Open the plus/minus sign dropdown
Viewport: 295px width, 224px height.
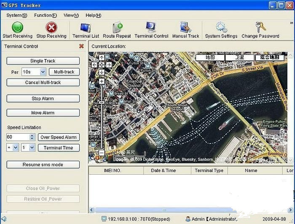(16, 148)
